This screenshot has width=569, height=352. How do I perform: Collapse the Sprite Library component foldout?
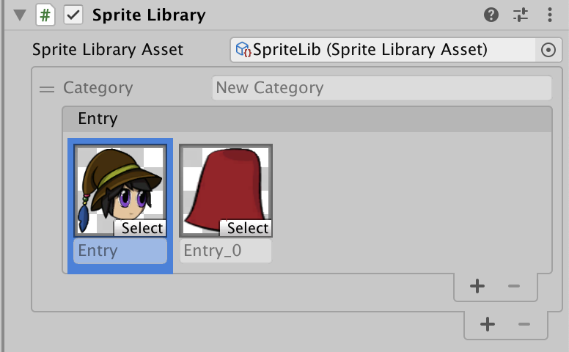[20, 15]
